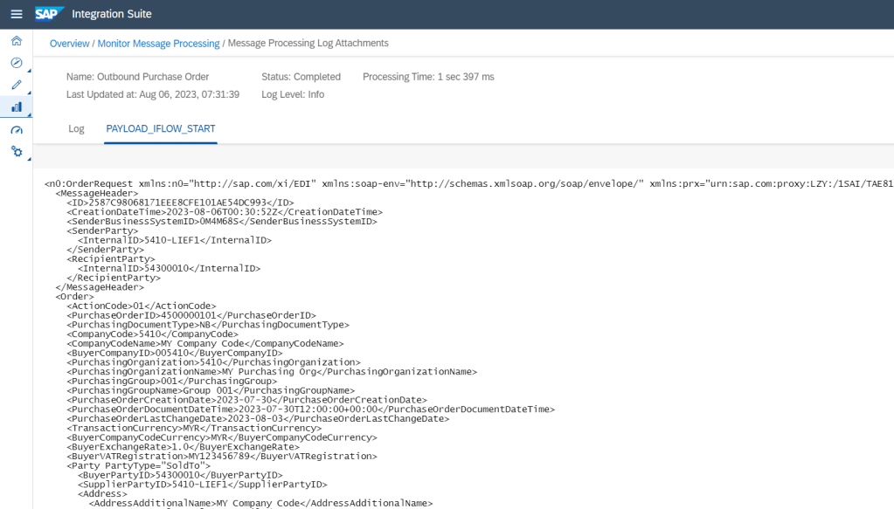
Task: Click the SAP logo
Action: 48,14
